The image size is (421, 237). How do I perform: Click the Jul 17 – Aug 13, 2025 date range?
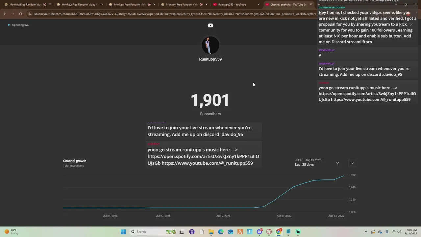click(x=308, y=160)
